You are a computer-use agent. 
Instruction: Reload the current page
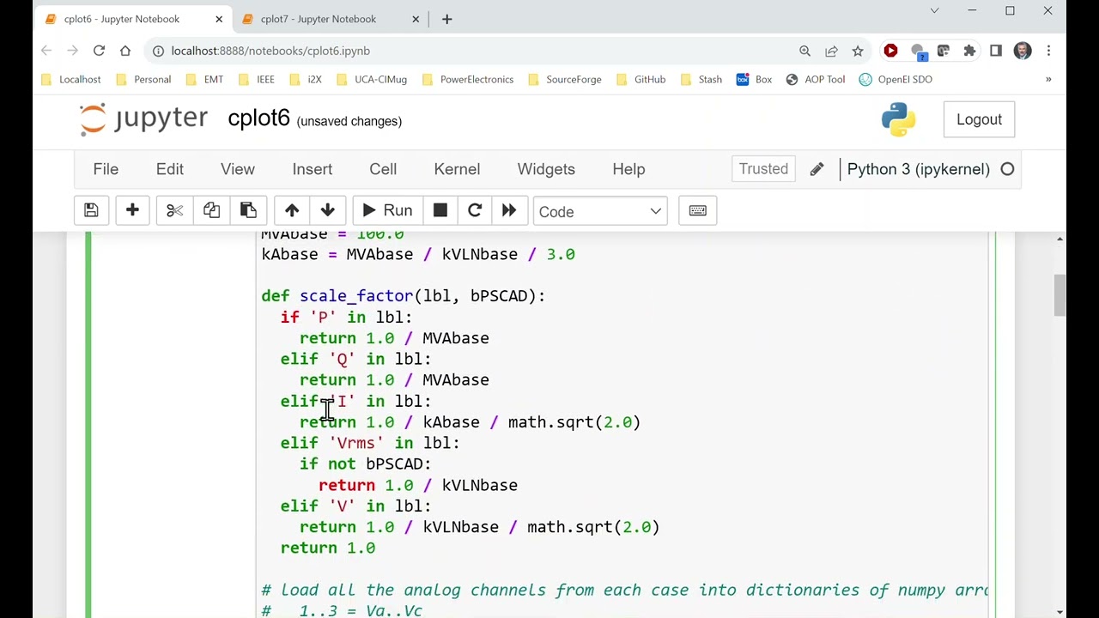tap(99, 51)
